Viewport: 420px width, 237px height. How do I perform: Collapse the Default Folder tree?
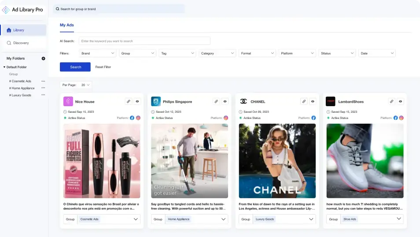[4, 67]
